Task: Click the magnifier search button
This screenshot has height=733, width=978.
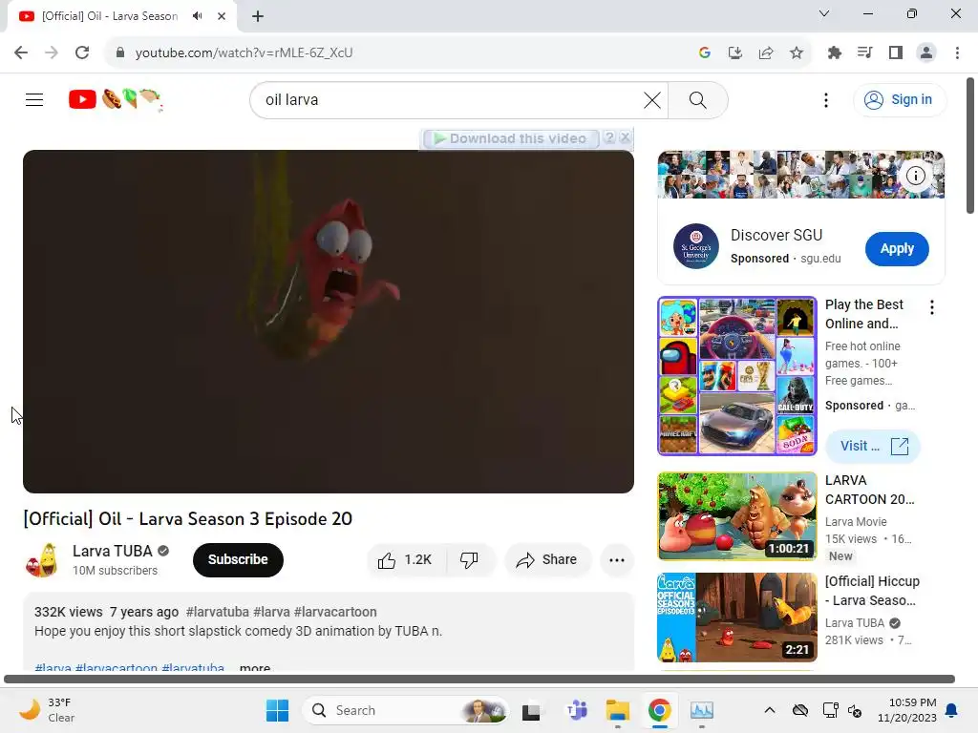Action: [x=698, y=99]
